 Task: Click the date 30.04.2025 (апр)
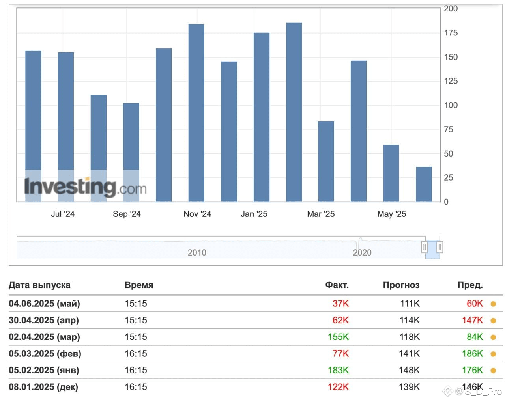point(44,320)
